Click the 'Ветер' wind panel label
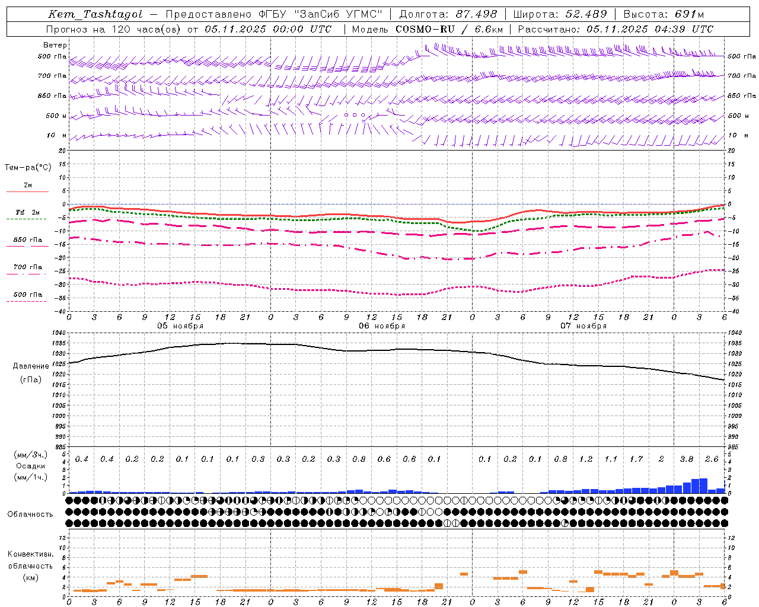The width and height of the screenshot is (759, 607). click(55, 45)
